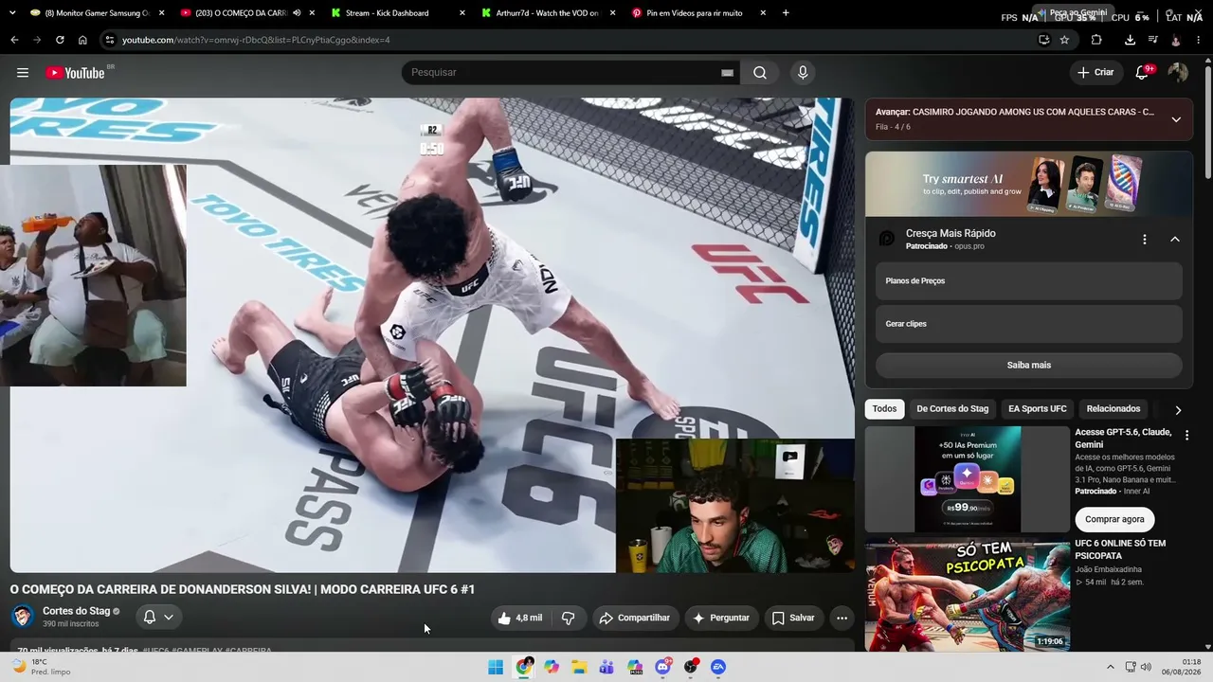Open the UFC 6 Online Só Tem Psicopata thumbnail
This screenshot has height=682, width=1213.
click(968, 595)
